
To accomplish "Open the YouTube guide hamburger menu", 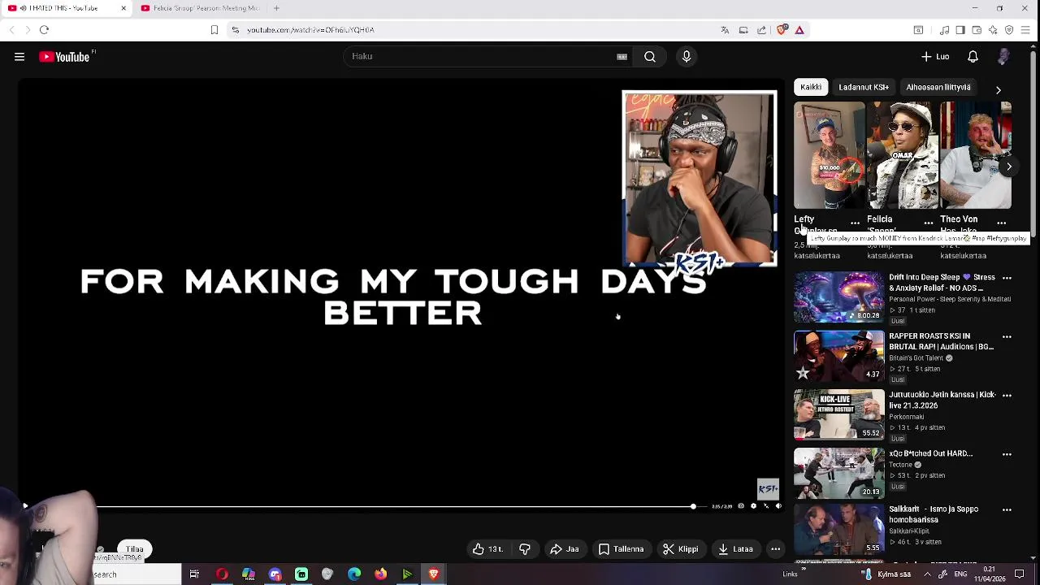I will pyautogui.click(x=19, y=57).
